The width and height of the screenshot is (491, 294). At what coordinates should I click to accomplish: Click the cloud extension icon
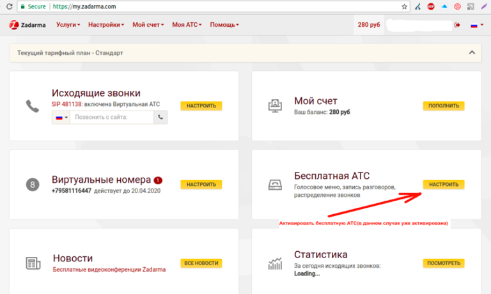click(444, 6)
